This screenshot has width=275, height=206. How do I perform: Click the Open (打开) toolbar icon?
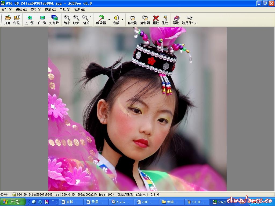click(x=8, y=20)
